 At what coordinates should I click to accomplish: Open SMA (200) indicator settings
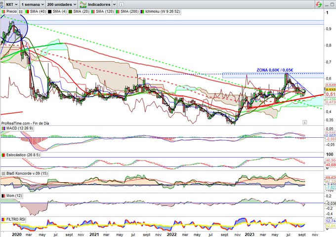coord(127,11)
